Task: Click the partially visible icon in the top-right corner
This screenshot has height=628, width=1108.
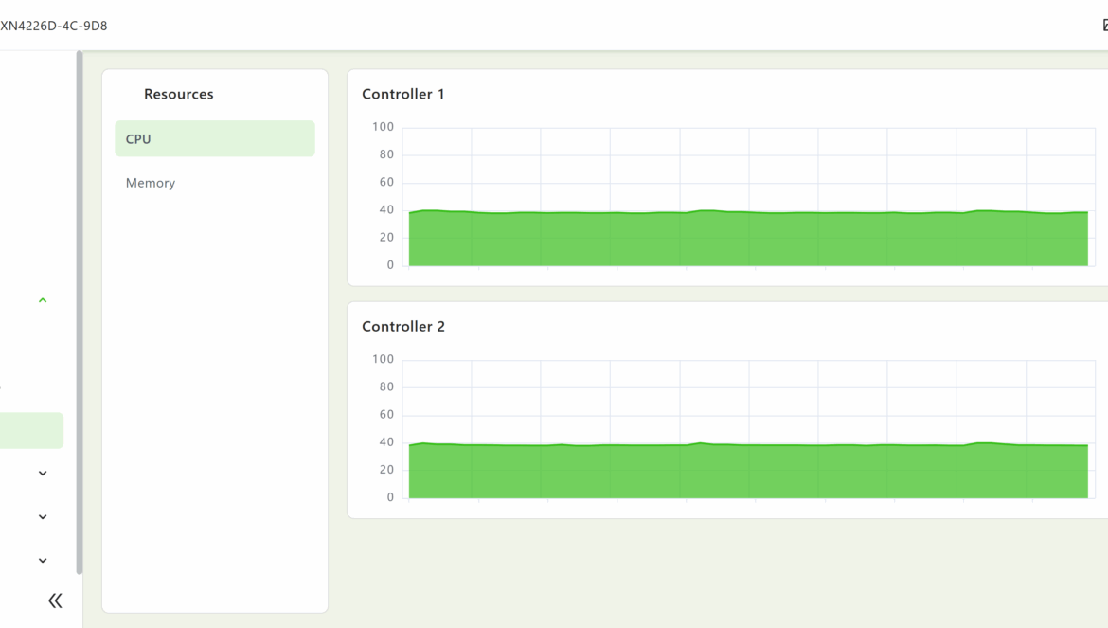Action: pyautogui.click(x=1104, y=26)
